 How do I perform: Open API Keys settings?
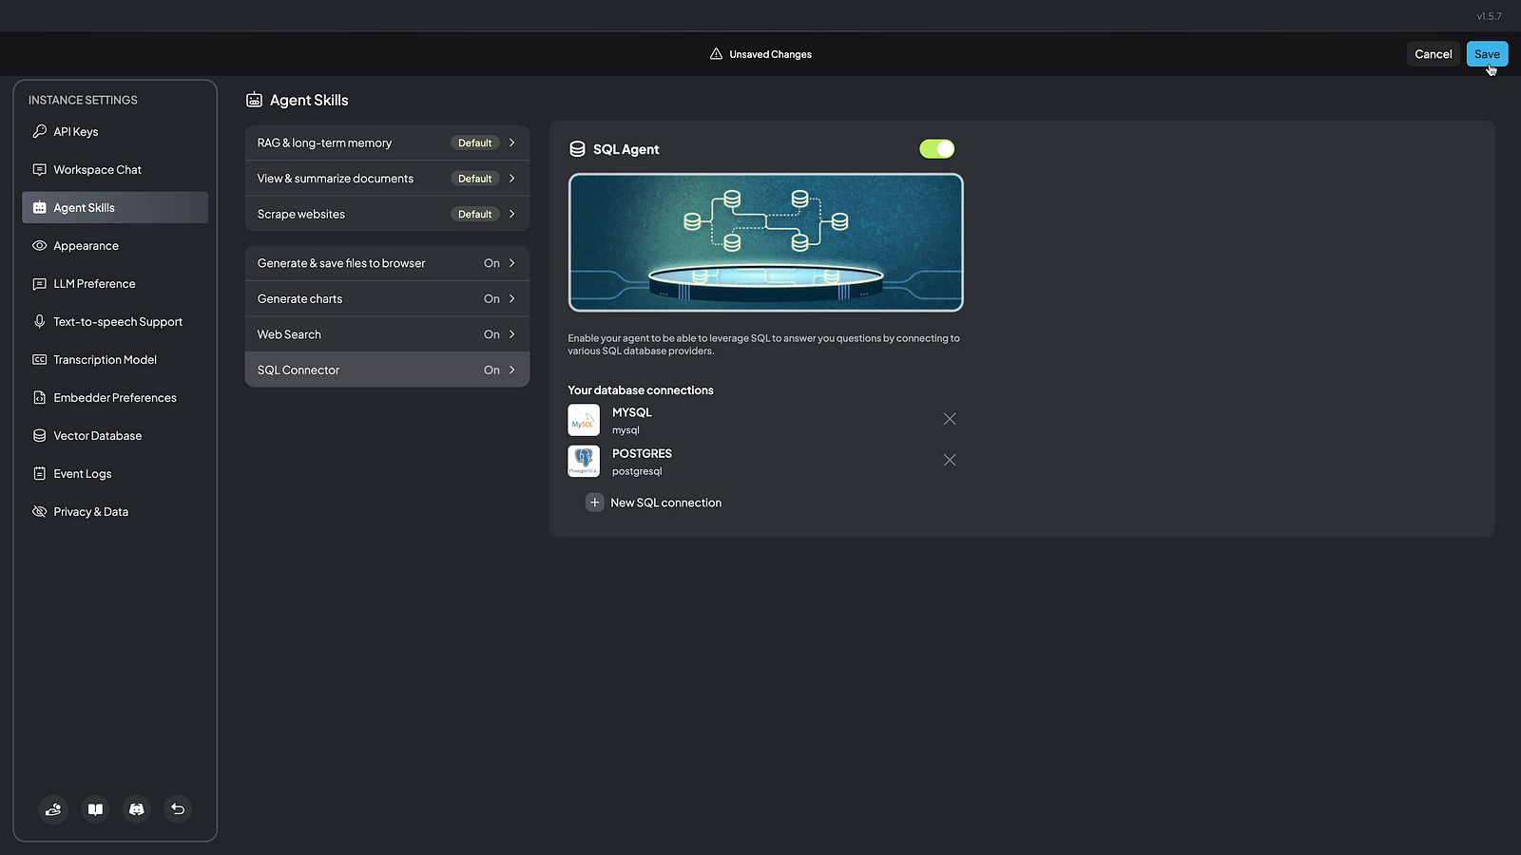76,132
